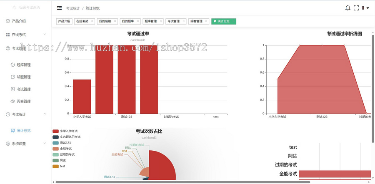
Task: Close the 阅卷管理 tab
Action: [x=206, y=21]
